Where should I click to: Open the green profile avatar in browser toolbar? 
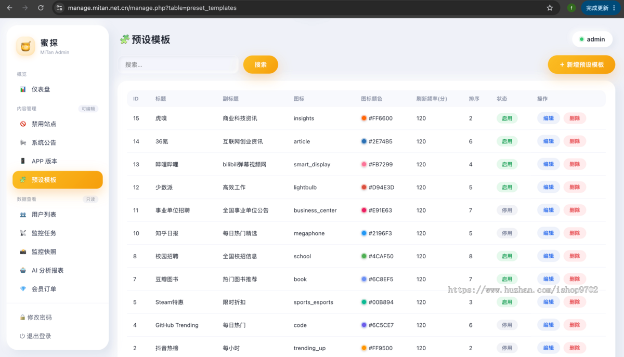[571, 8]
